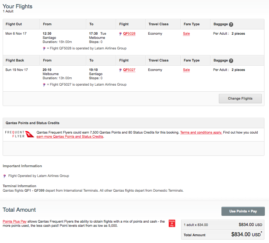Click the Total Amount heading
The image size is (269, 243).
[x=19, y=210]
